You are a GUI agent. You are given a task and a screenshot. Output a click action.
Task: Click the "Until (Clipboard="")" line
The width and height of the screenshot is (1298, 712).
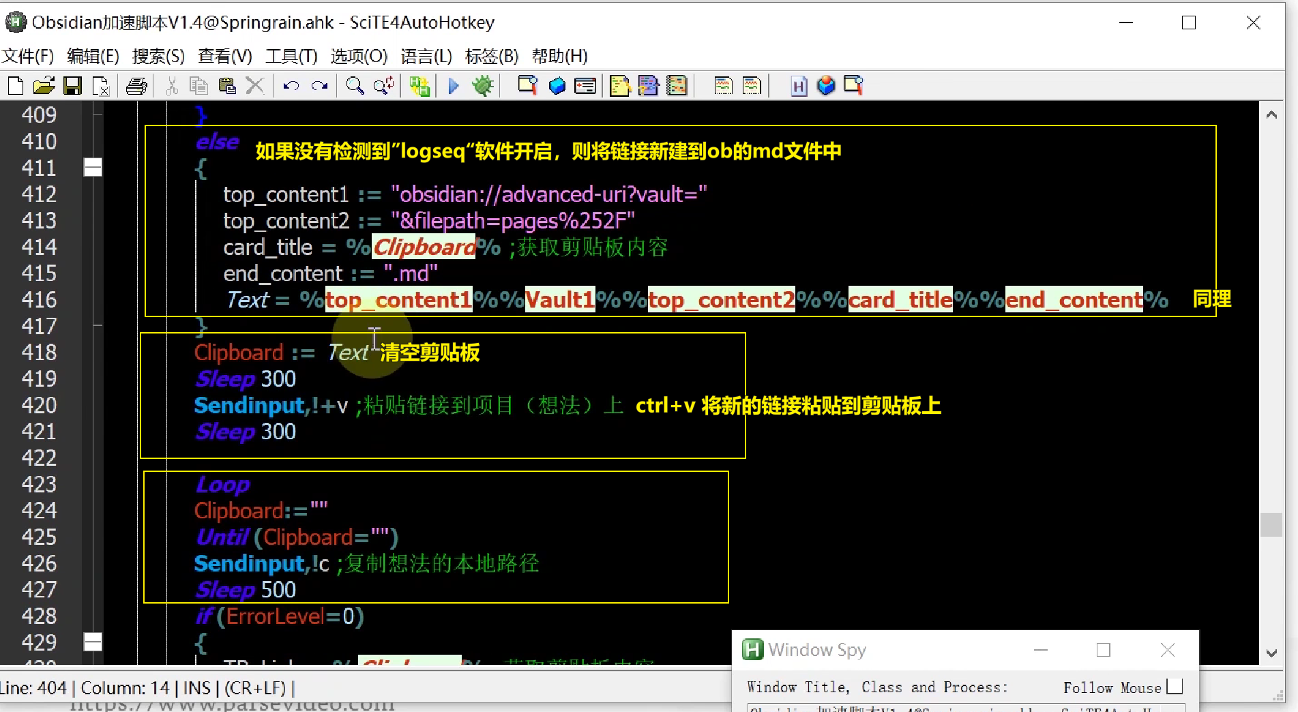297,537
